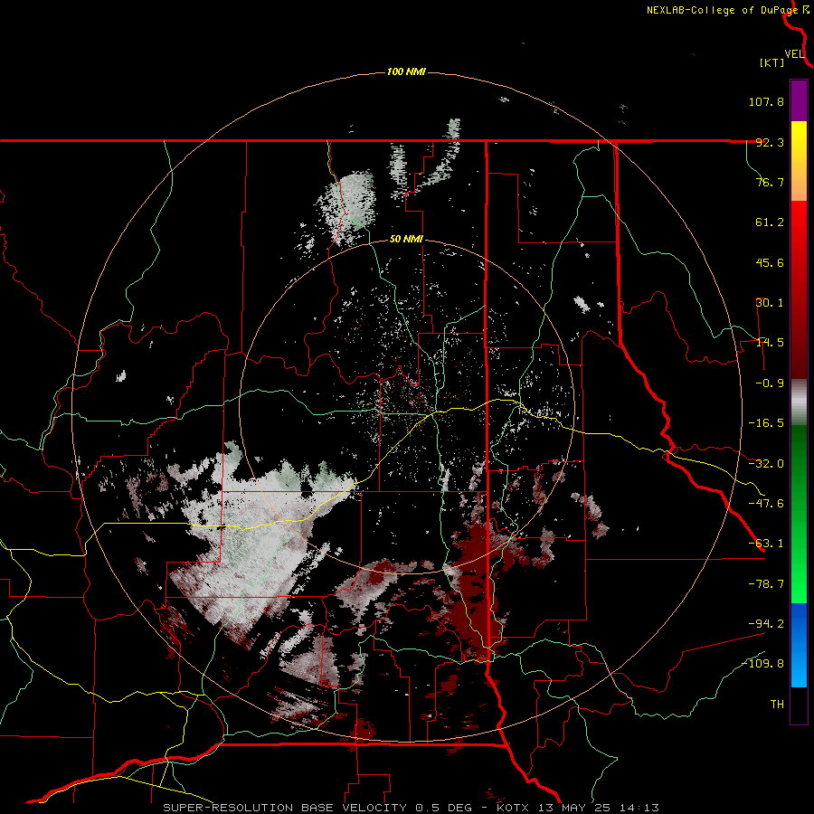This screenshot has height=814, width=814.
Task: Click the 45.6 velocity scale value
Action: (770, 262)
